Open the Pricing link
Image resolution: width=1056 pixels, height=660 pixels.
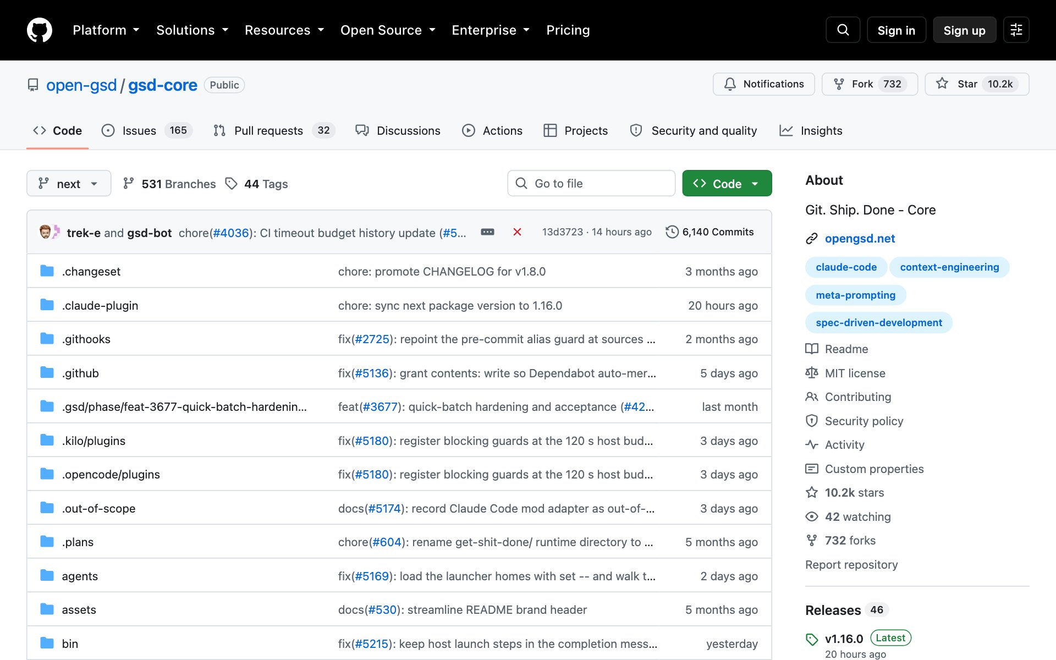(x=568, y=30)
